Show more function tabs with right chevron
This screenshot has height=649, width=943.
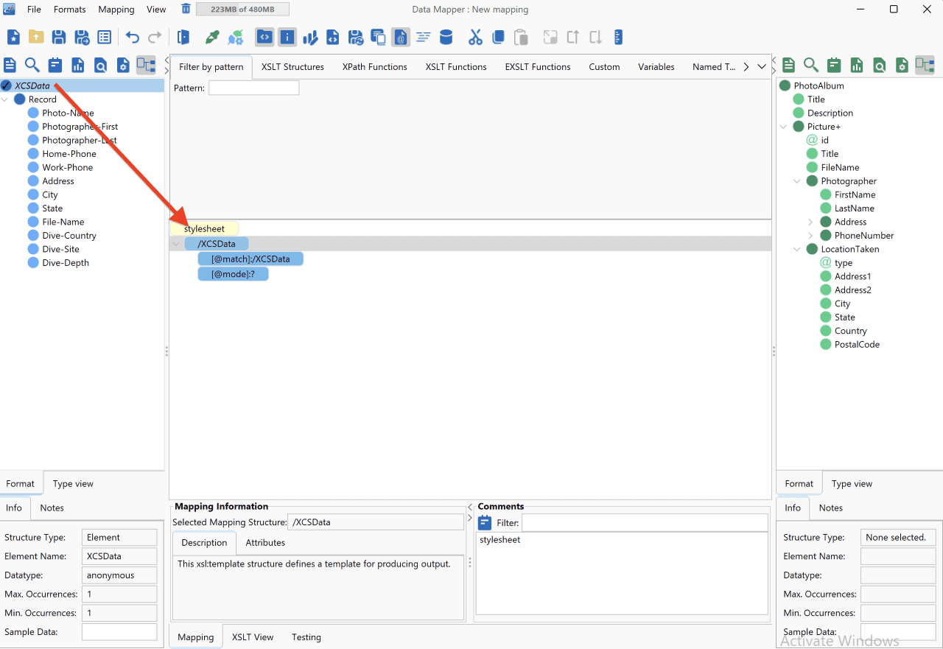pyautogui.click(x=746, y=67)
